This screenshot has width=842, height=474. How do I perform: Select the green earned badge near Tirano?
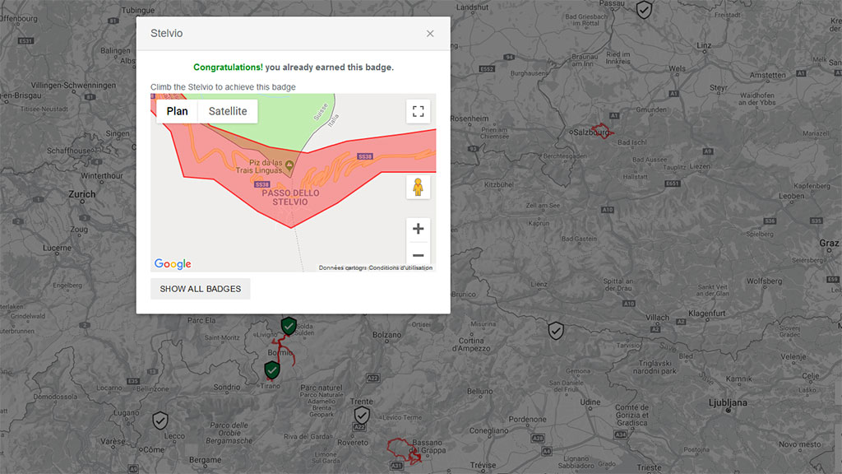(x=272, y=369)
